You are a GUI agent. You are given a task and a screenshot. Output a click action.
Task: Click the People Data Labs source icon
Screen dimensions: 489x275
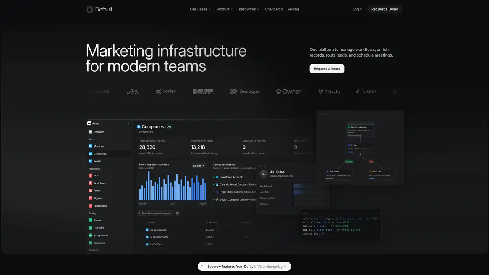pos(217,192)
